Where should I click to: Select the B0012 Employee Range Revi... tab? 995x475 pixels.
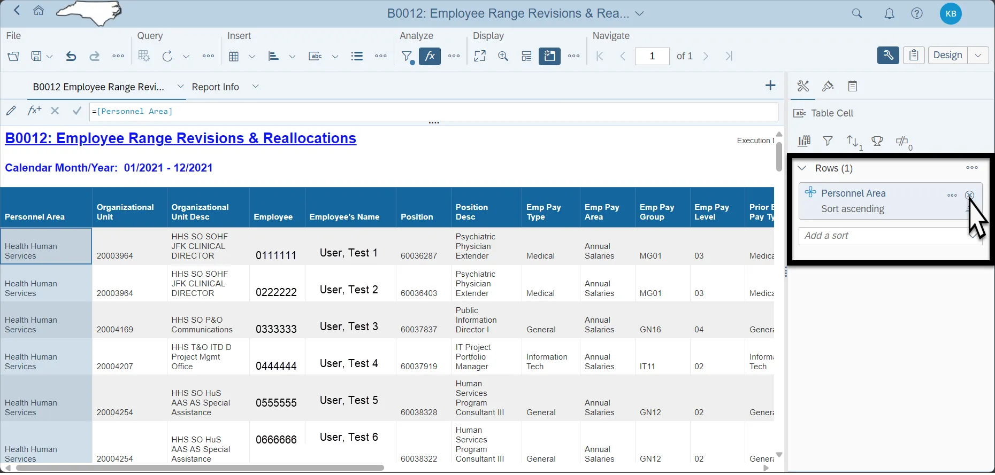click(98, 87)
